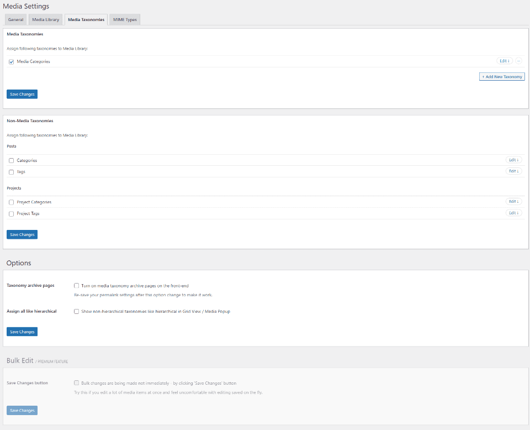Expand Edit settings for Media Categories
This screenshot has width=530, height=430.
pyautogui.click(x=504, y=61)
